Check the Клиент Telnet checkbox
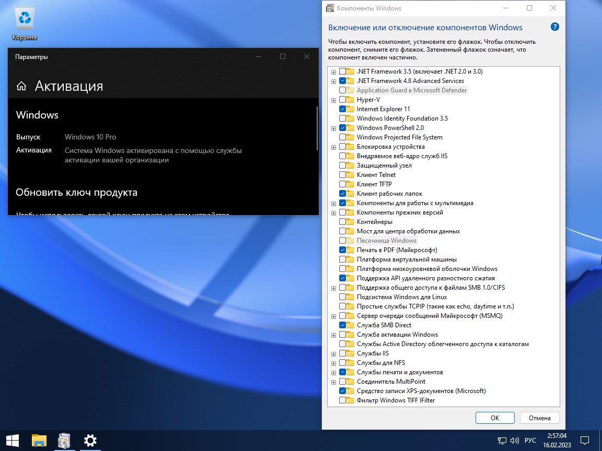The height and width of the screenshot is (451, 602). [342, 175]
